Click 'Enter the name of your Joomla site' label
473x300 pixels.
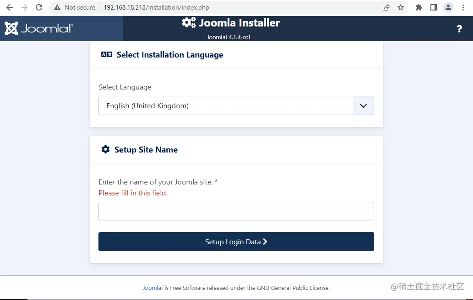pyautogui.click(x=158, y=182)
